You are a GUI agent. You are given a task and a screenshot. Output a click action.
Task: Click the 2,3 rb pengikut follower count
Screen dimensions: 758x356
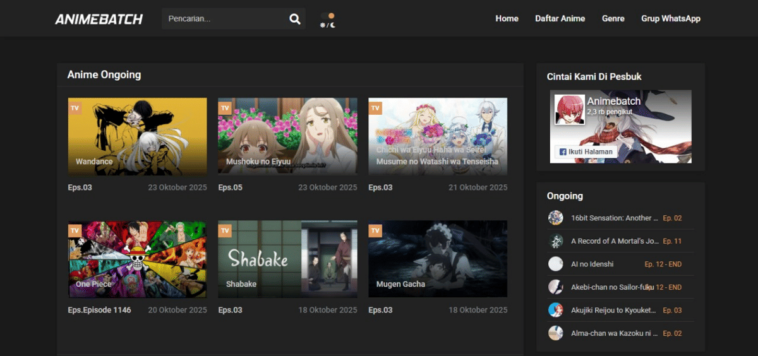click(x=610, y=112)
